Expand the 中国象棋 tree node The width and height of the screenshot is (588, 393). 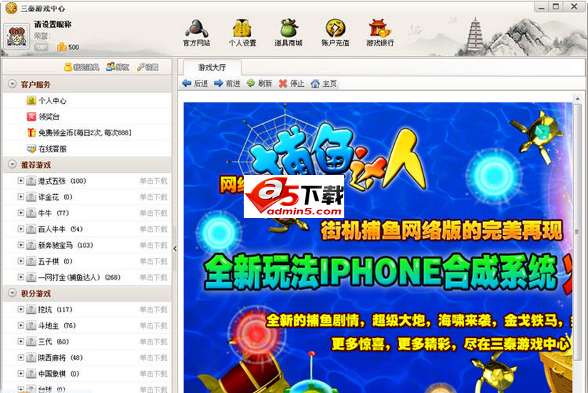[x=21, y=374]
